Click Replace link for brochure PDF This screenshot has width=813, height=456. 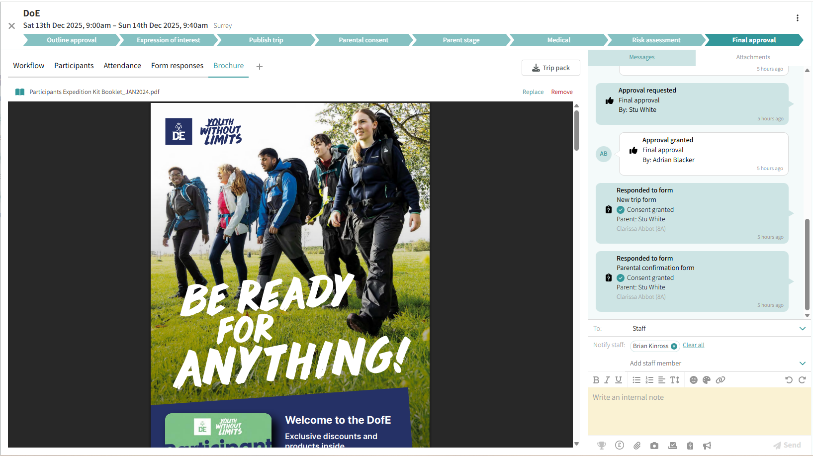point(533,92)
